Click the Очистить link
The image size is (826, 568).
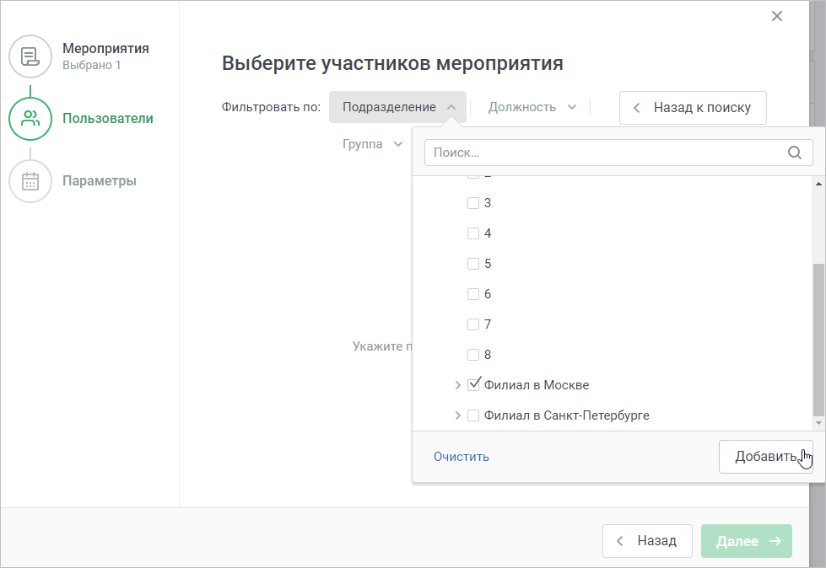461,457
